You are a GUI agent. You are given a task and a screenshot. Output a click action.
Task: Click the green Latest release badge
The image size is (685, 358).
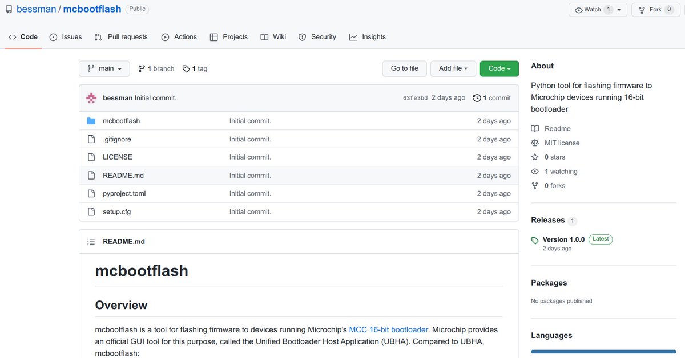pyautogui.click(x=601, y=239)
